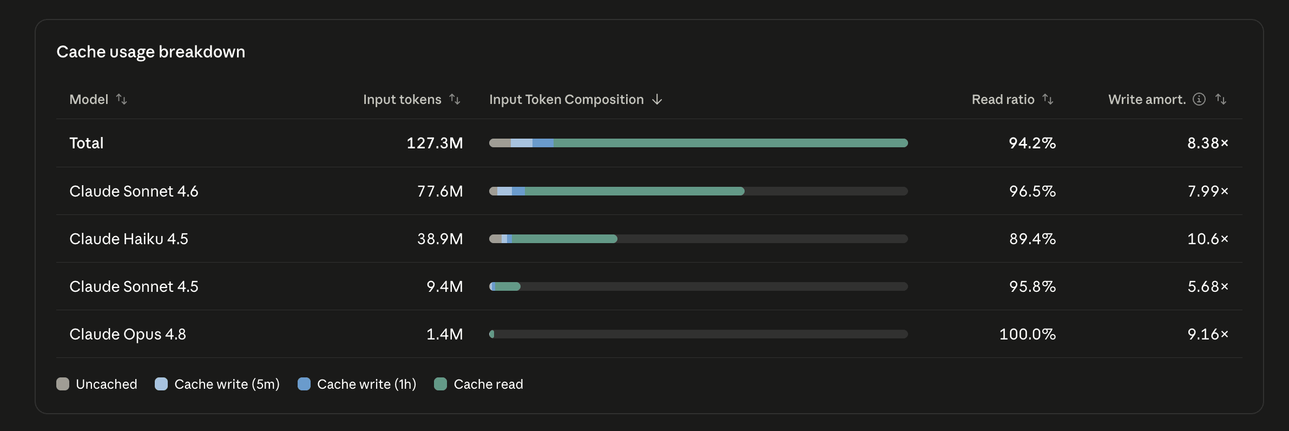1289x431 pixels.
Task: Click the Claude Haiku 4.5 composition bar
Action: (699, 239)
